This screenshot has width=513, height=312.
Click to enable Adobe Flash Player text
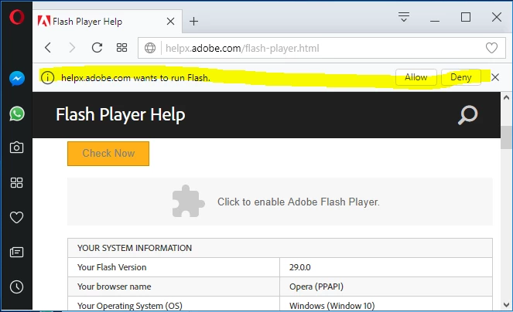click(x=299, y=202)
